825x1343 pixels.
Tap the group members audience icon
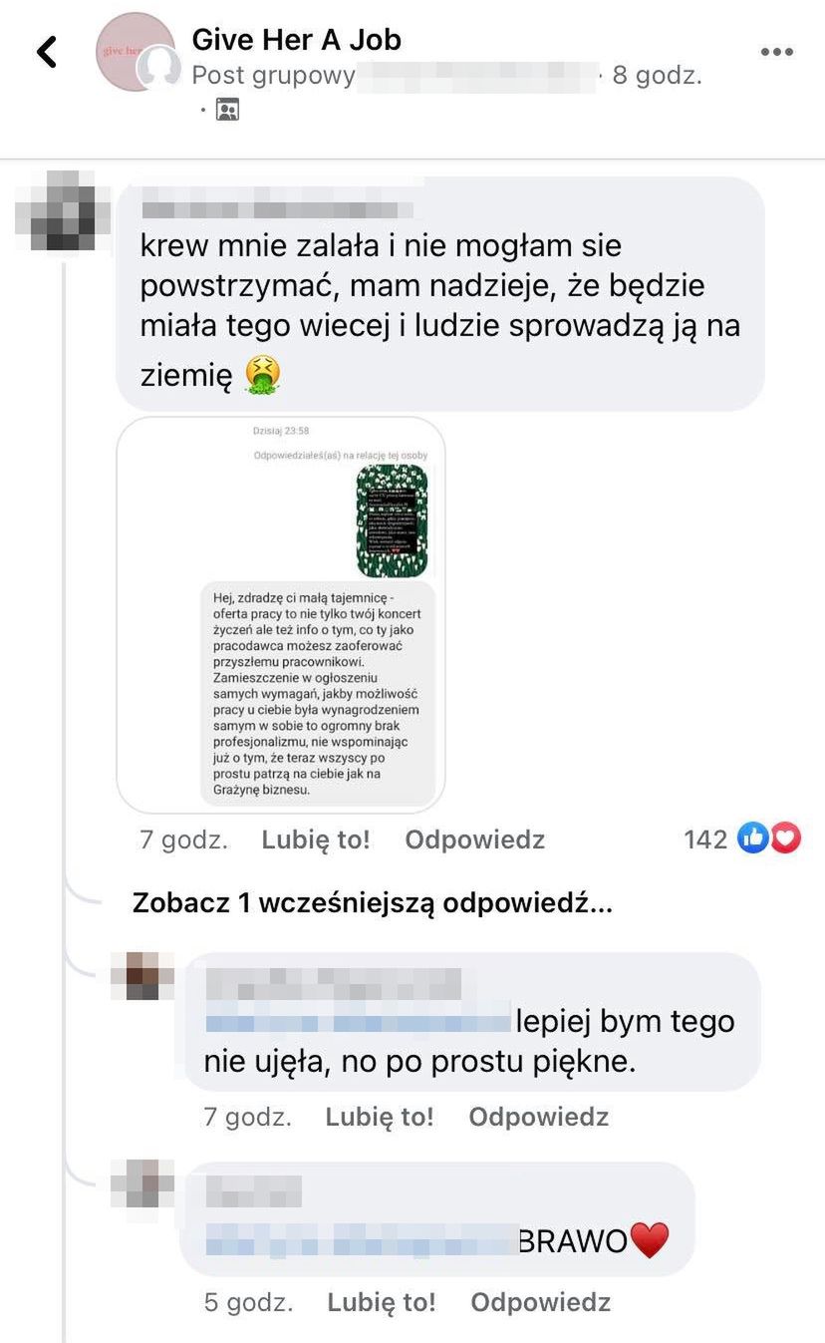click(227, 109)
